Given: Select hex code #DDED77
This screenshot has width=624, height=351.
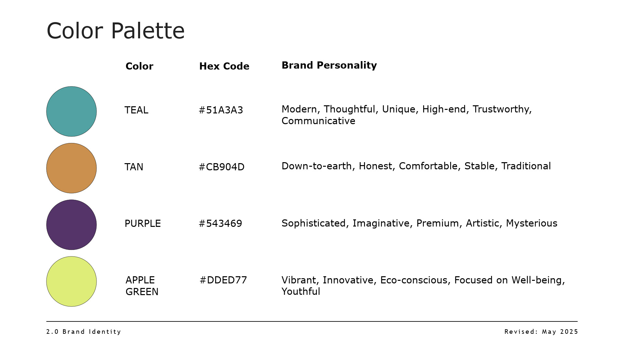Looking at the screenshot, I should pos(223,280).
